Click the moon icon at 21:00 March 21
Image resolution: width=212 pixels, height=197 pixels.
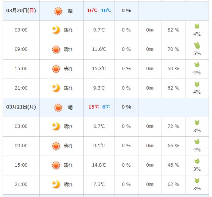[x=56, y=184]
